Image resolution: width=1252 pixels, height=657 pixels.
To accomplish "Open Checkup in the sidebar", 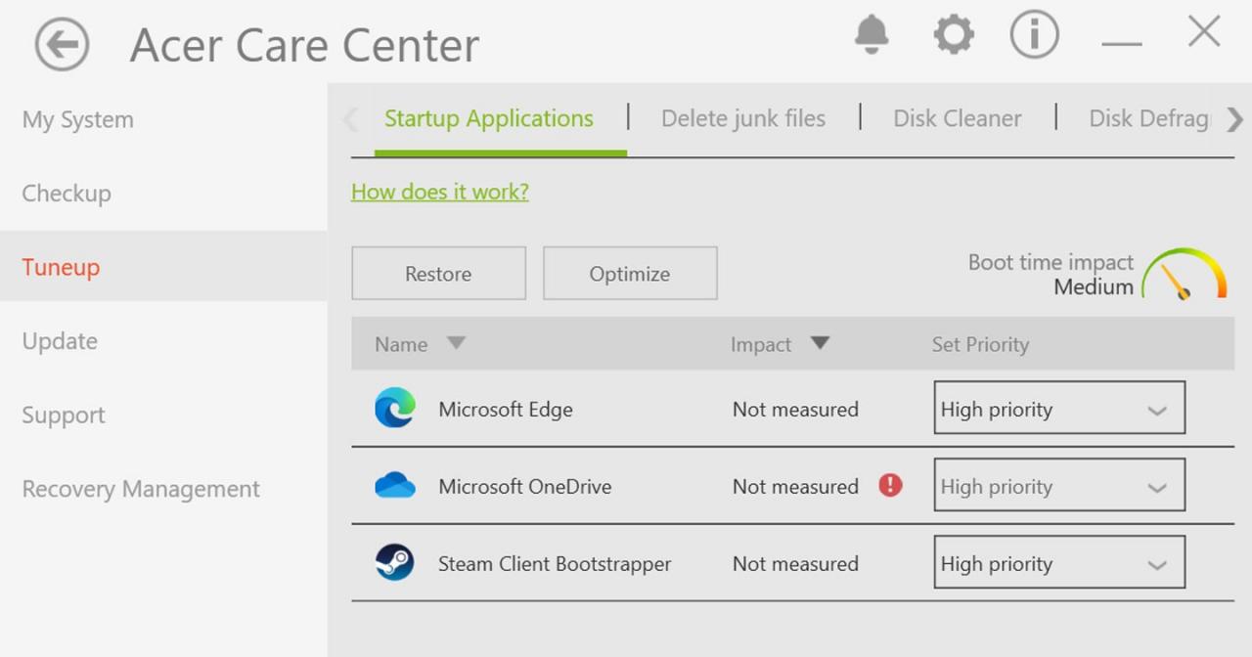I will tap(67, 194).
